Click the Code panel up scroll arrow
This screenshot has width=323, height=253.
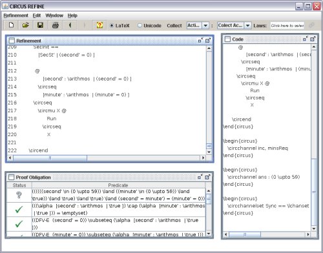(314, 46)
